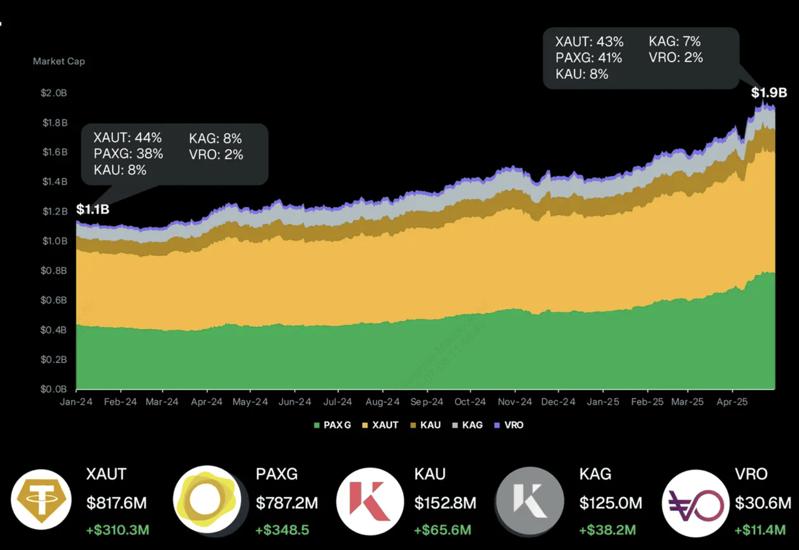Select the Jan-24 callout showing XAUT: 44%
Screen dimensions: 799x550
pyautogui.click(x=175, y=154)
